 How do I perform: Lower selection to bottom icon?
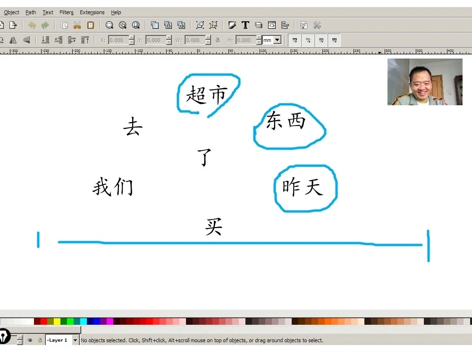coord(45,40)
